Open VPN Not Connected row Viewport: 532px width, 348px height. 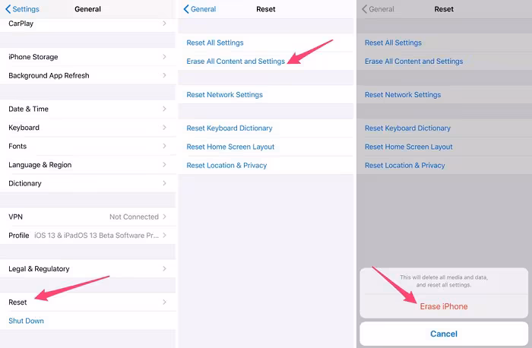click(88, 217)
